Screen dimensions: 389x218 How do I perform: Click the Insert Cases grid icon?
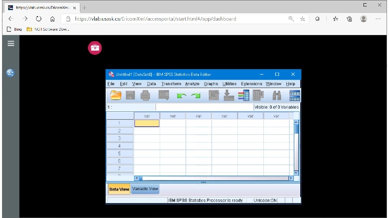pos(295,95)
